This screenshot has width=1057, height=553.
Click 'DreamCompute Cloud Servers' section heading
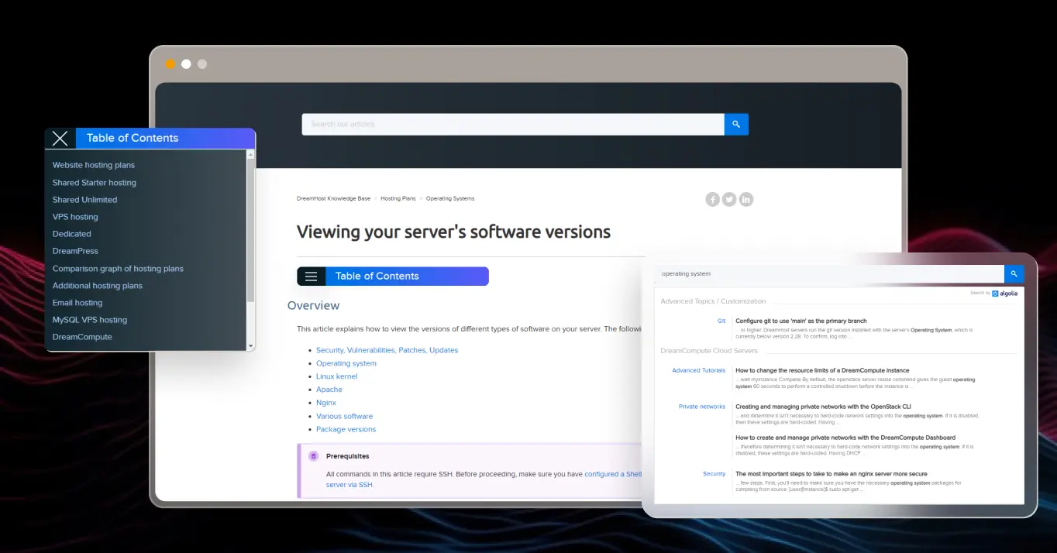pos(709,351)
